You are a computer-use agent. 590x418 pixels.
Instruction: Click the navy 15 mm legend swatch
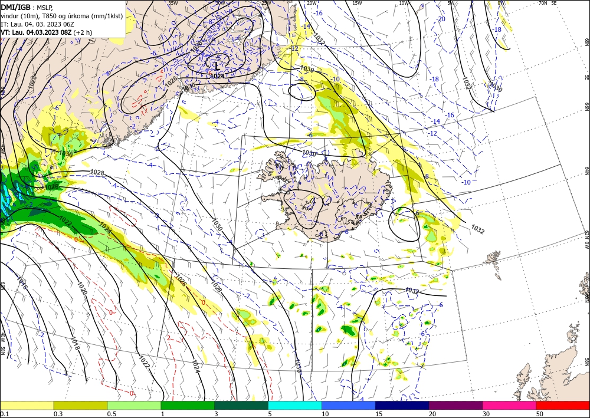pos(402,405)
